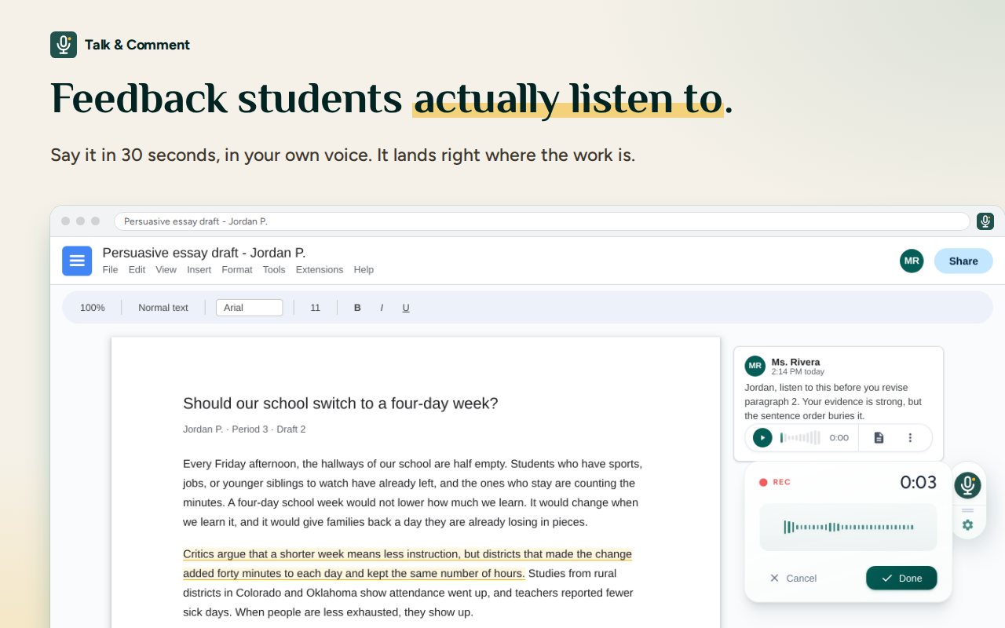Open the View menu
The image size is (1005, 628).
pyautogui.click(x=166, y=269)
